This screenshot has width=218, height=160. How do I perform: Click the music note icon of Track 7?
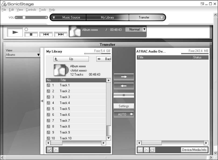pyautogui.click(x=48, y=121)
